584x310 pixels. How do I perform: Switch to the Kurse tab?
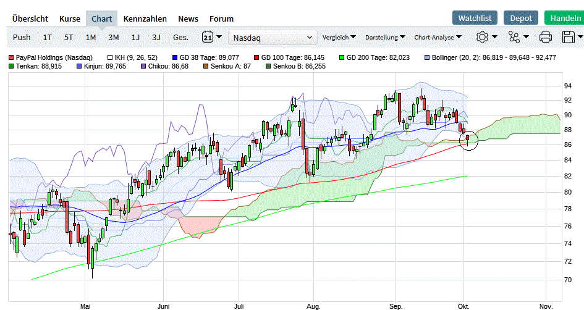tap(70, 19)
